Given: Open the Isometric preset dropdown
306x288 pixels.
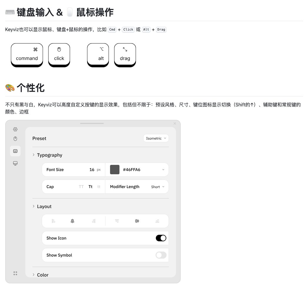Looking at the screenshot, I should [156, 138].
